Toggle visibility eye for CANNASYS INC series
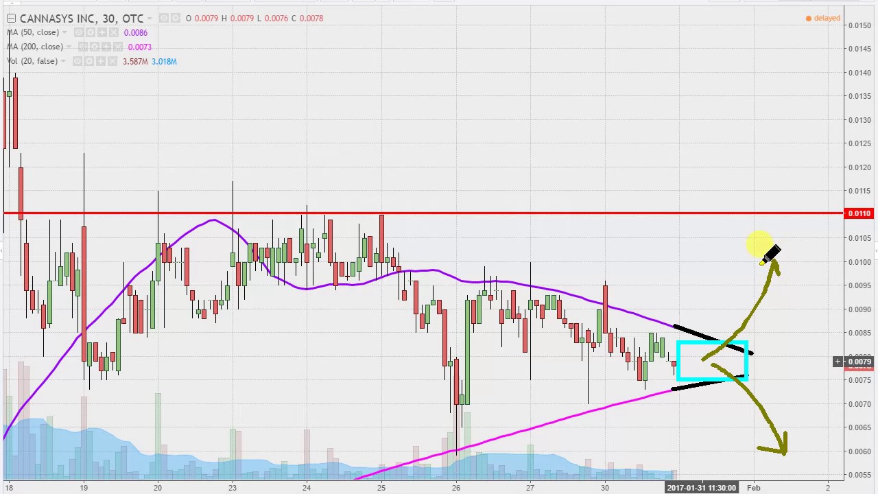This screenshot has width=878, height=494. [164, 18]
